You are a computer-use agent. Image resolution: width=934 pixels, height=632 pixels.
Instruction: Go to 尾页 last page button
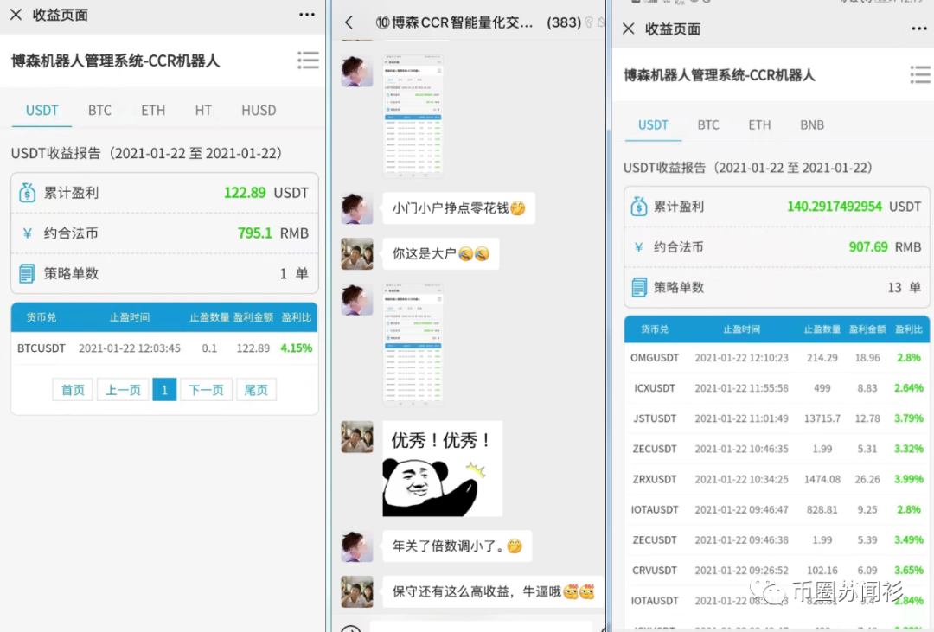click(256, 390)
